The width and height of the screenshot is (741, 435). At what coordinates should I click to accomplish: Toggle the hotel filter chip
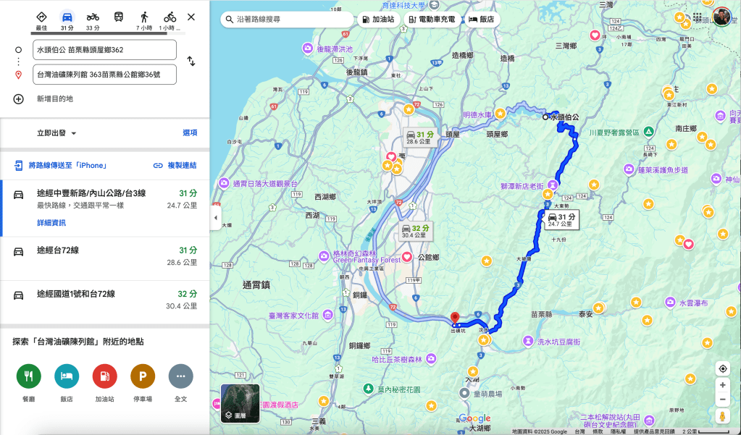tap(481, 20)
